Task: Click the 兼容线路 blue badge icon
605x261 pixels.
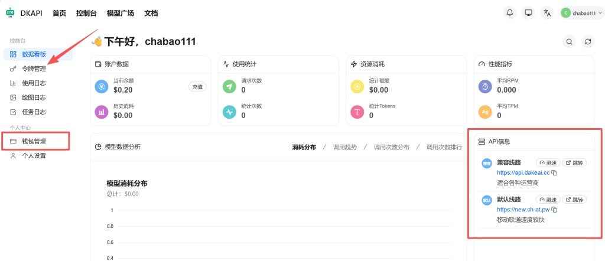Action: 487,164
